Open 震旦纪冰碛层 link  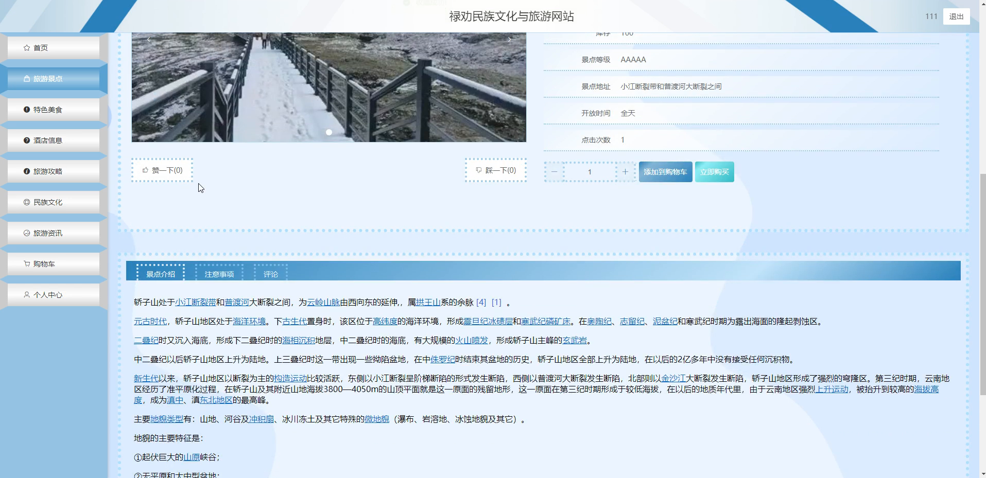[x=488, y=322]
